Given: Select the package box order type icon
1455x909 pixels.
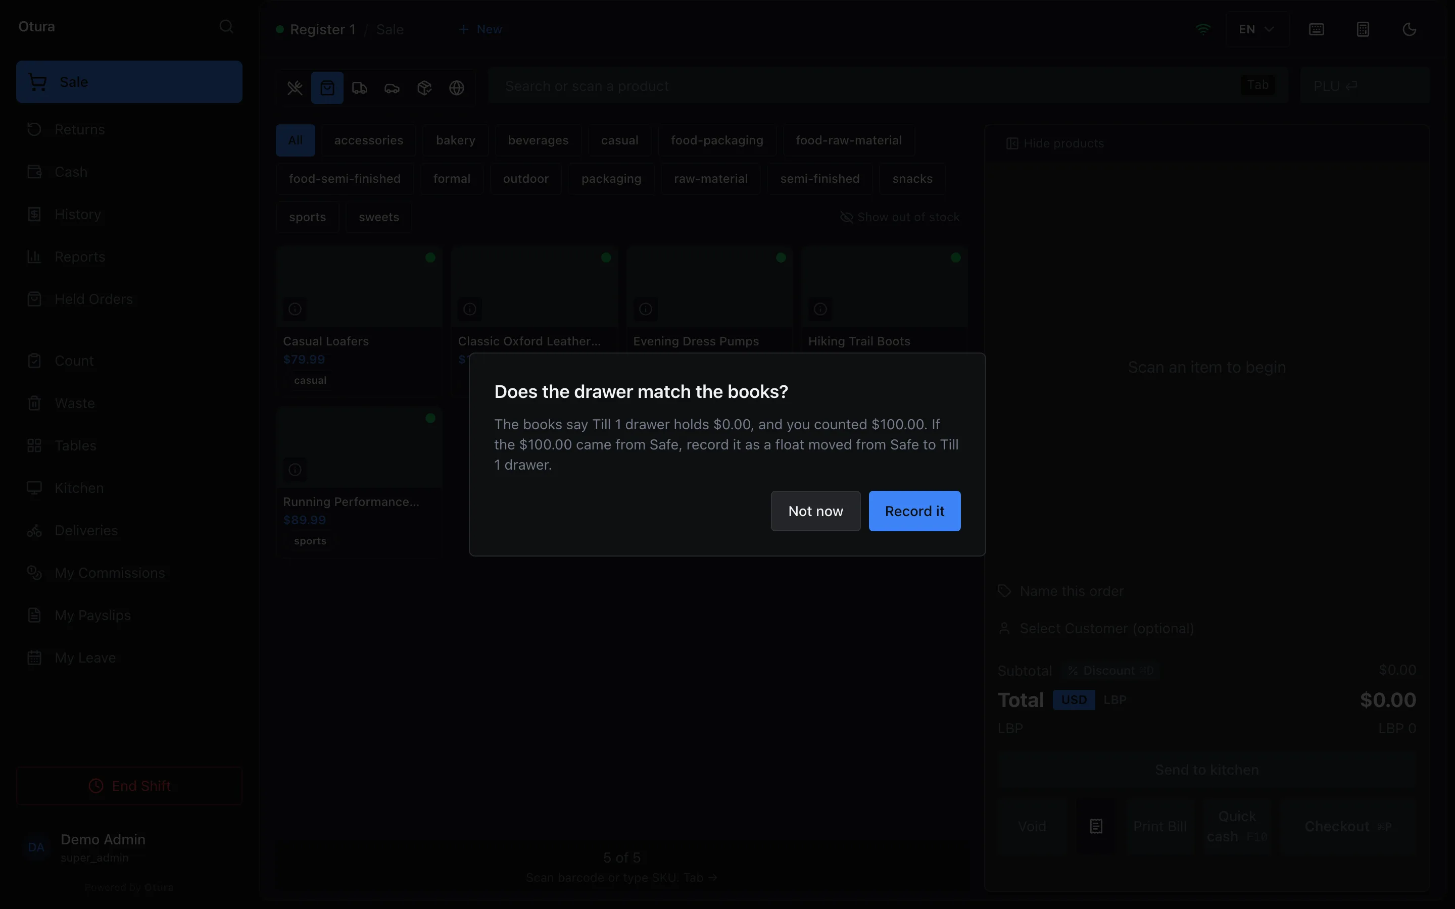Looking at the screenshot, I should 424,88.
